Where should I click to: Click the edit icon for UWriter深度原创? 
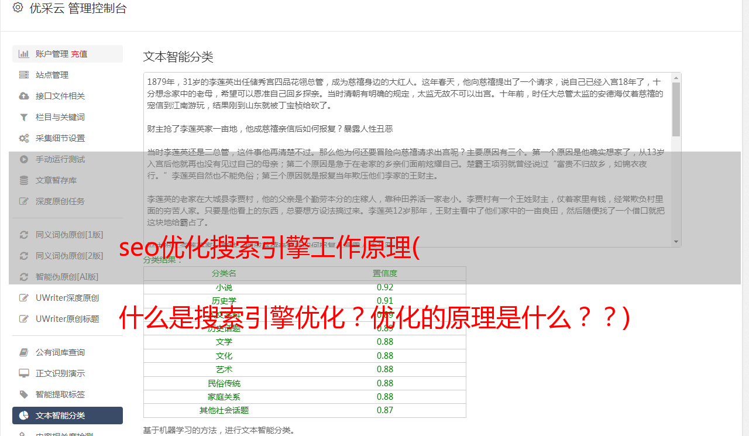pos(24,298)
